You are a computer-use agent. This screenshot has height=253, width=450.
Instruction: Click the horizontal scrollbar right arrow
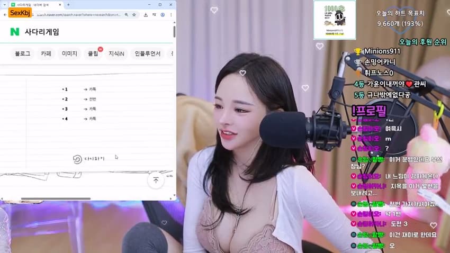pyautogui.click(x=171, y=198)
